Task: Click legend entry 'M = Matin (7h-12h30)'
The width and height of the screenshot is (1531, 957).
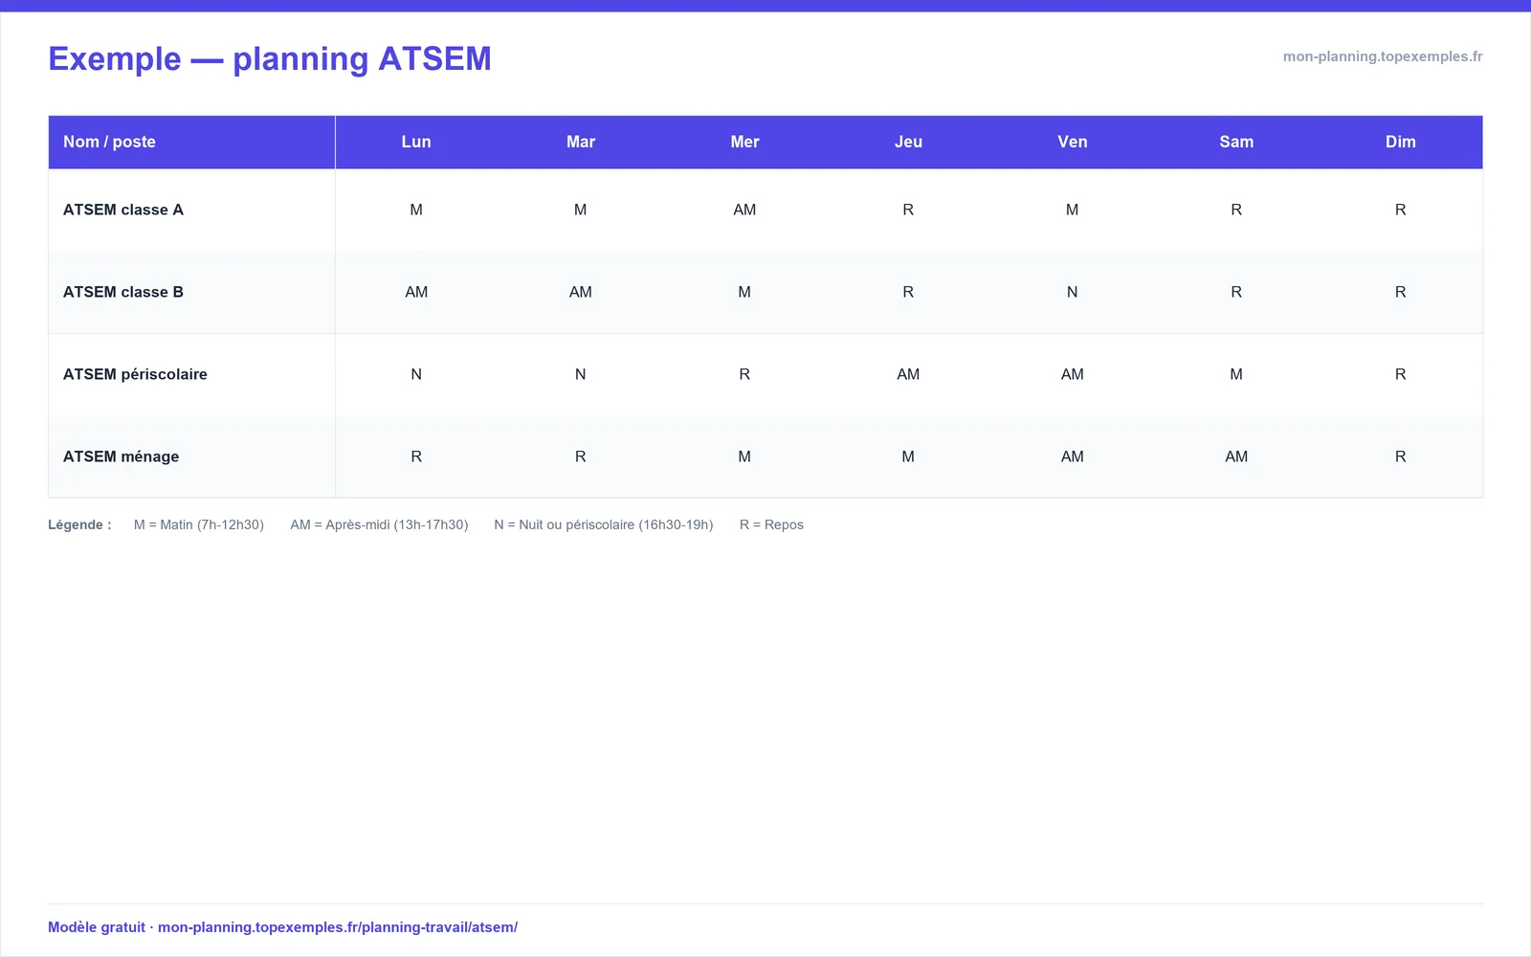Action: point(199,524)
